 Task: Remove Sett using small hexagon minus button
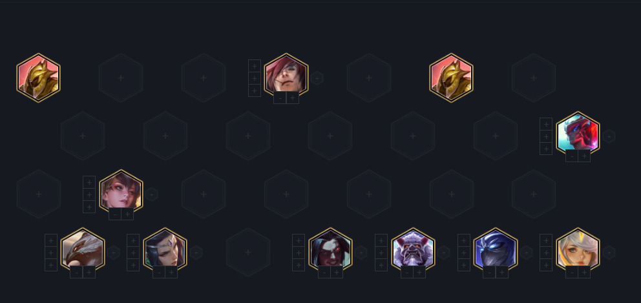(317, 78)
